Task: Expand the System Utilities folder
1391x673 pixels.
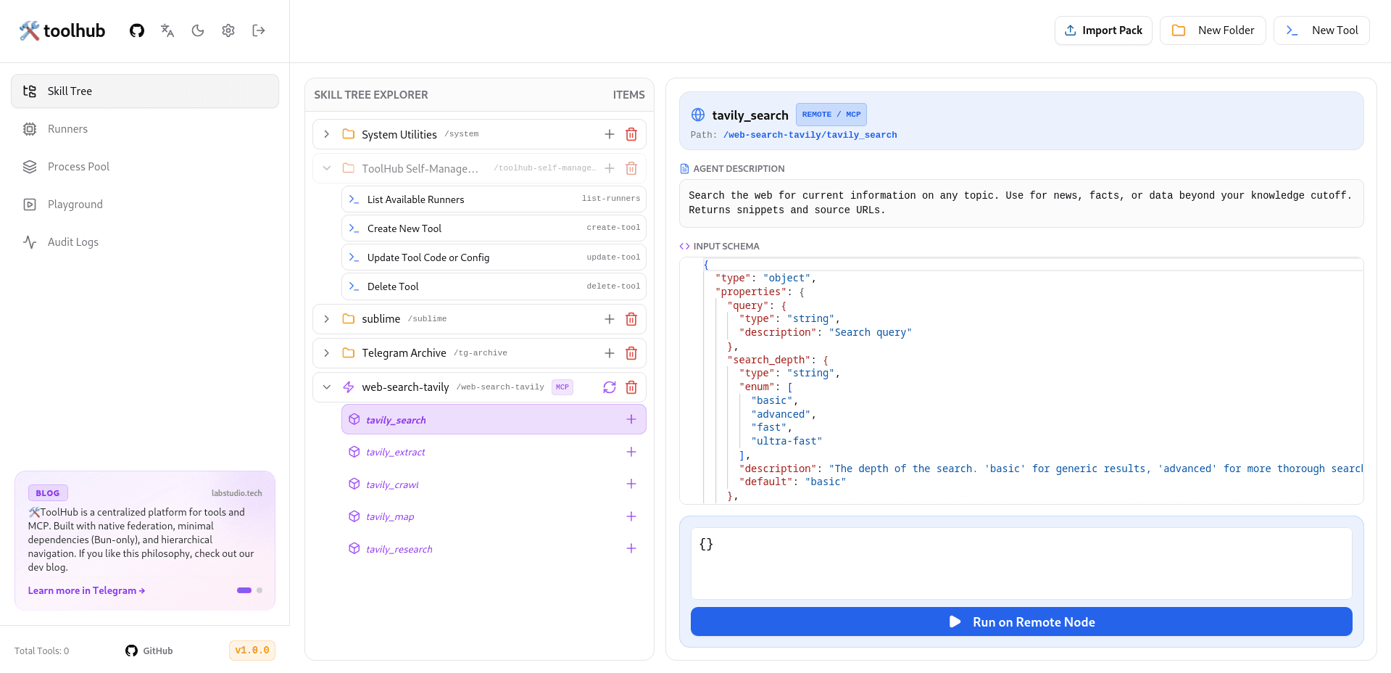Action: 327,134
